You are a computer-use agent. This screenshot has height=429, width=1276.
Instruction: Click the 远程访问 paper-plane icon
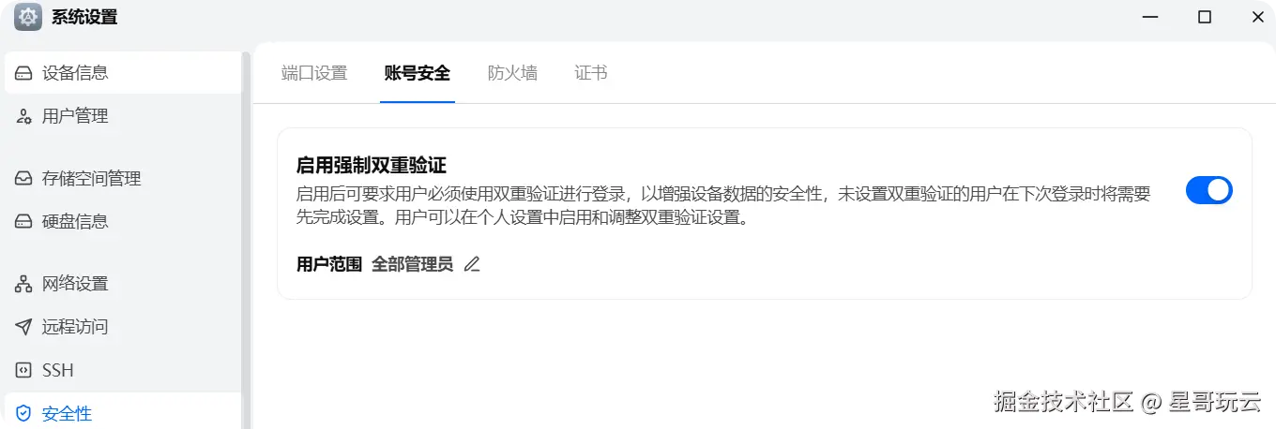23,327
